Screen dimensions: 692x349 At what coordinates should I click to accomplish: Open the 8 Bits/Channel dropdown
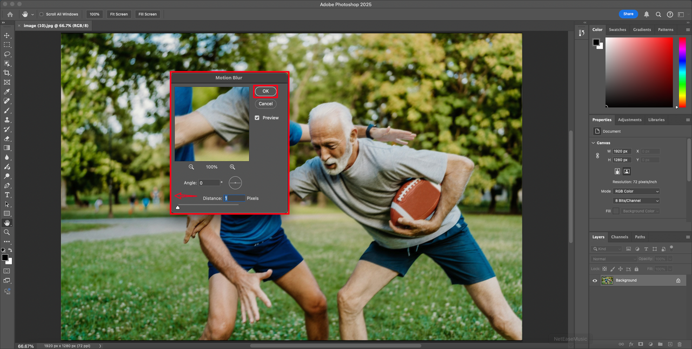[636, 201]
